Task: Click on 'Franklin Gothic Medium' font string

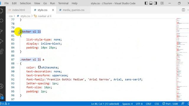Action: 65,79
